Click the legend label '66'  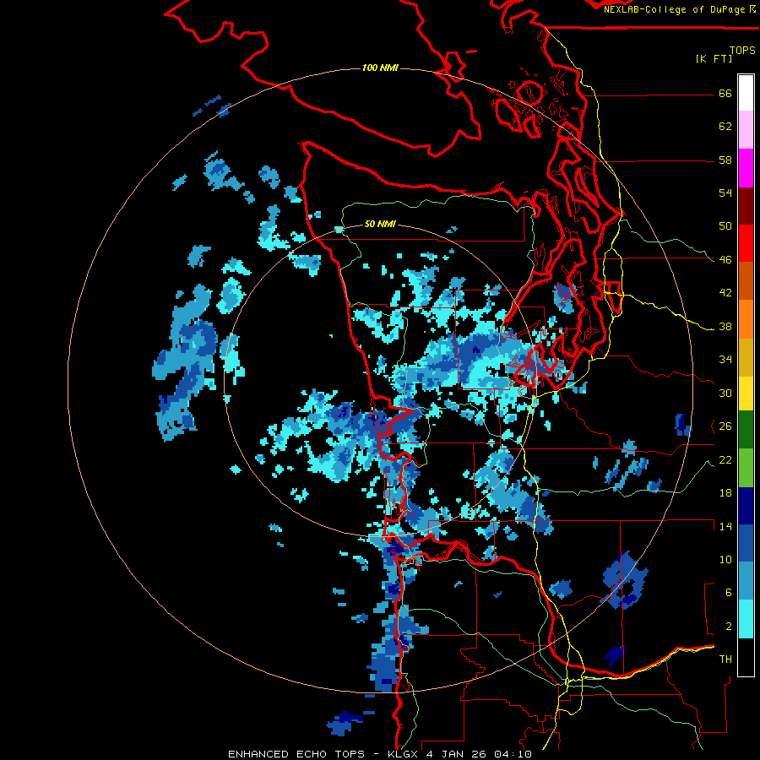click(725, 93)
